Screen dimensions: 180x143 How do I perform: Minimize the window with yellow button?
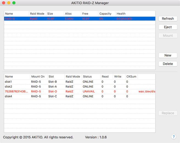[x=9, y=3]
